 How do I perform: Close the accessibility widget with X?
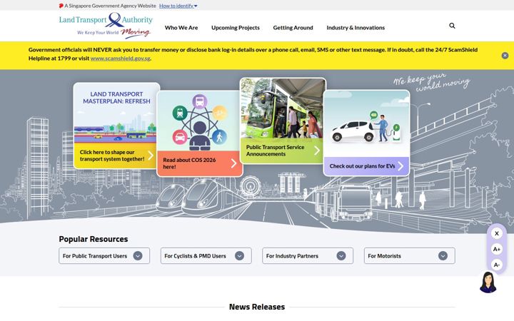point(497,233)
